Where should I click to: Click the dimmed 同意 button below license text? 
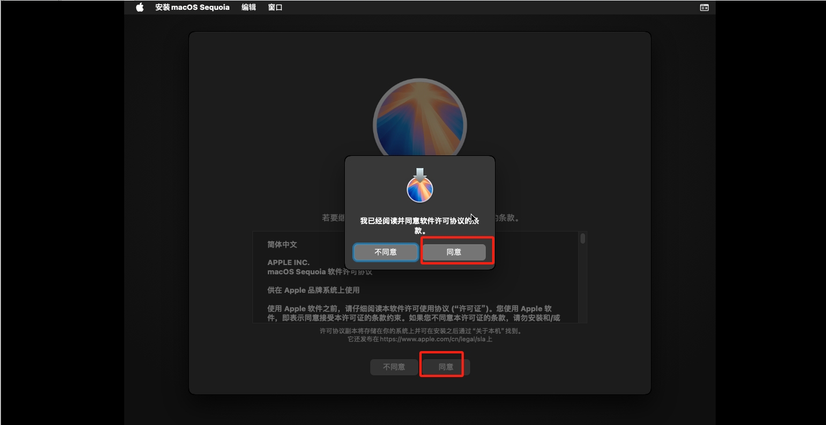click(446, 367)
